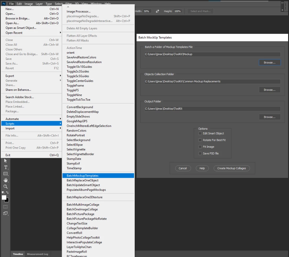Run ToggleCenterGuides script
Image resolution: width=289 pixels, height=257 pixels.
click(x=98, y=81)
